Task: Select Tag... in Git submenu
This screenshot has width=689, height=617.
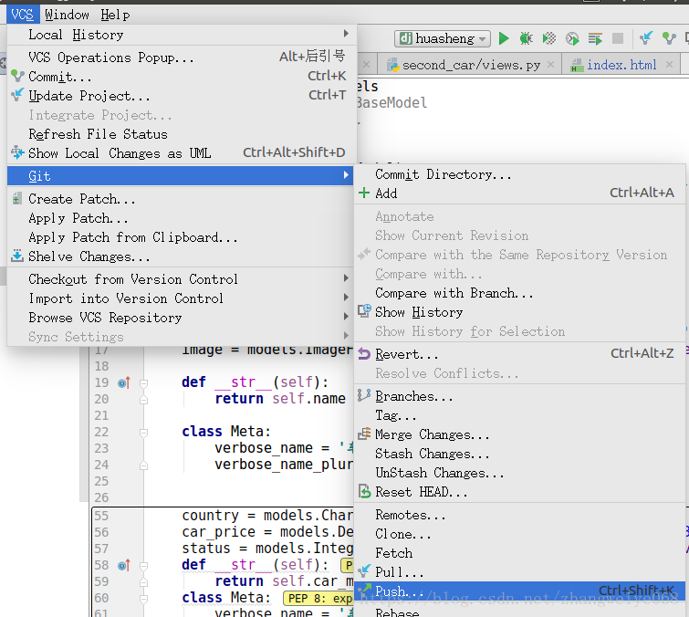Action: 520,415
